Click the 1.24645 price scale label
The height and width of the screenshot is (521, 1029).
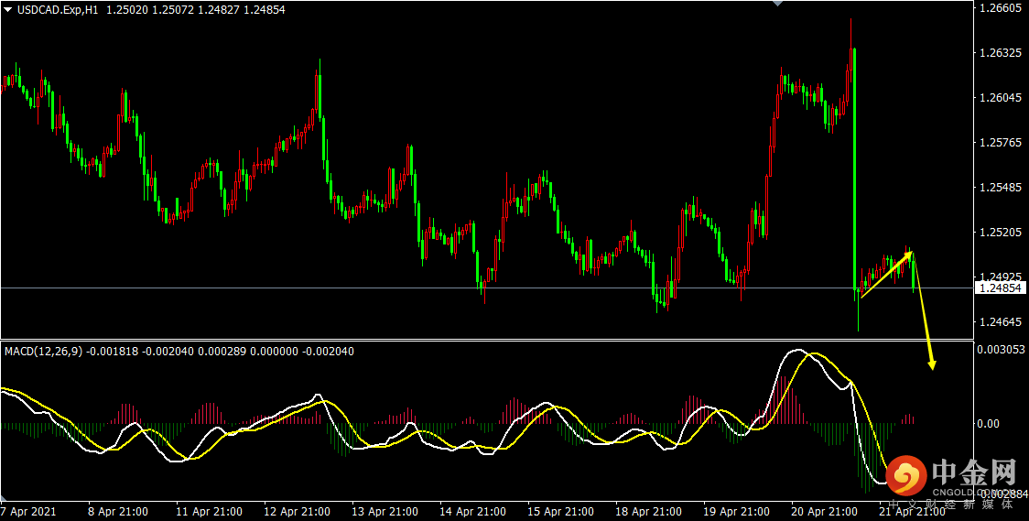[1002, 322]
